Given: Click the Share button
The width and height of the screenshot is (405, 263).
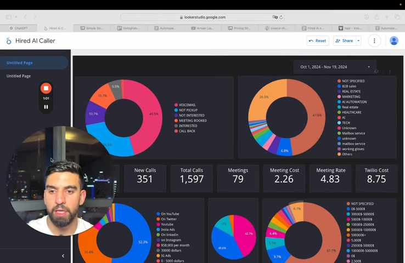Looking at the screenshot, I should point(345,41).
